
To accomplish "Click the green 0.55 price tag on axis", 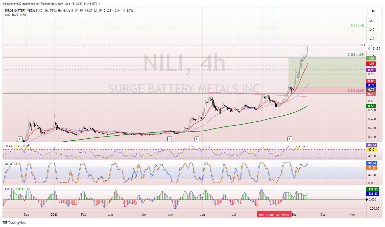I will coord(371,106).
